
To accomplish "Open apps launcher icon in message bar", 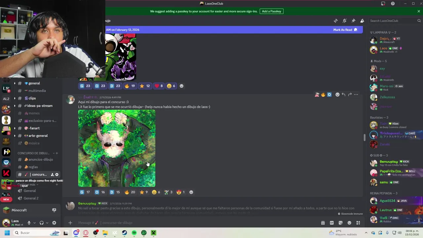I will point(358,223).
